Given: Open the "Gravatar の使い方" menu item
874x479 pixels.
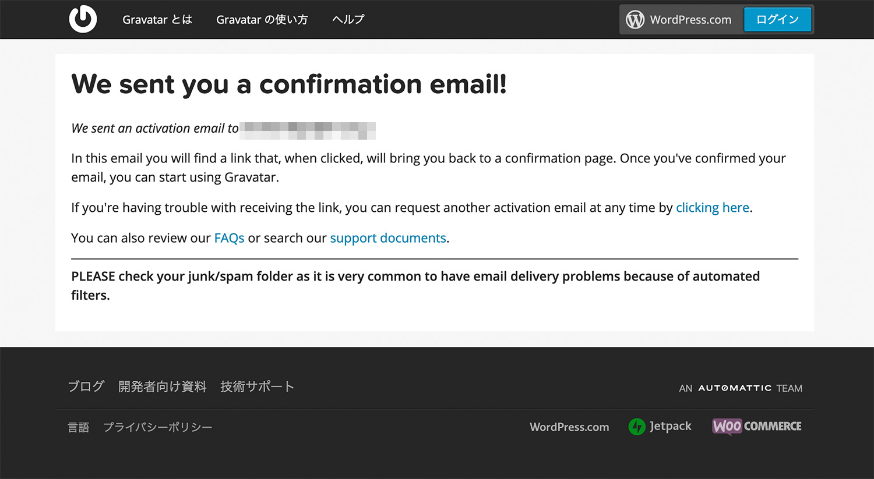Looking at the screenshot, I should click(x=262, y=20).
